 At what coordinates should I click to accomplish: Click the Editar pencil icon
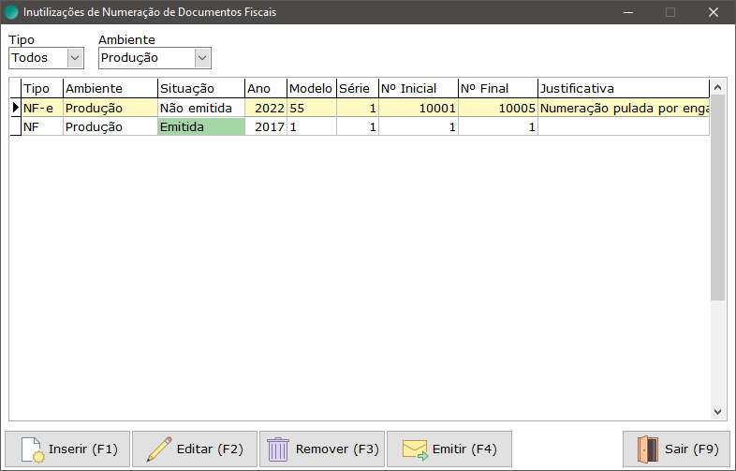click(x=159, y=449)
